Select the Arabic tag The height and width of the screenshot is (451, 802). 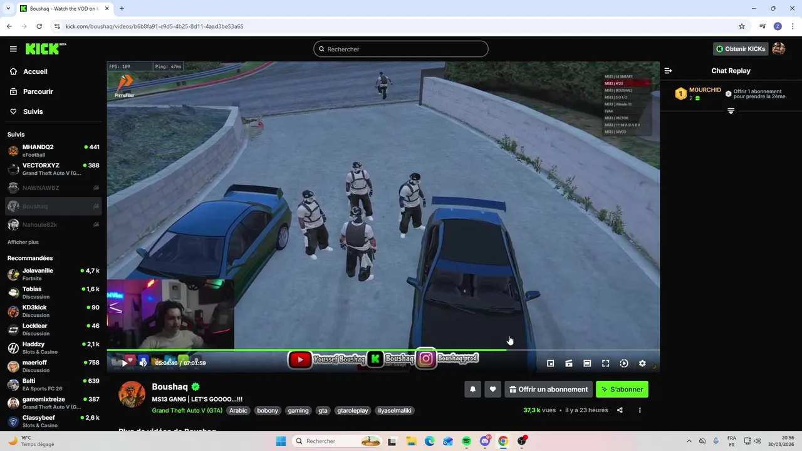pos(239,411)
